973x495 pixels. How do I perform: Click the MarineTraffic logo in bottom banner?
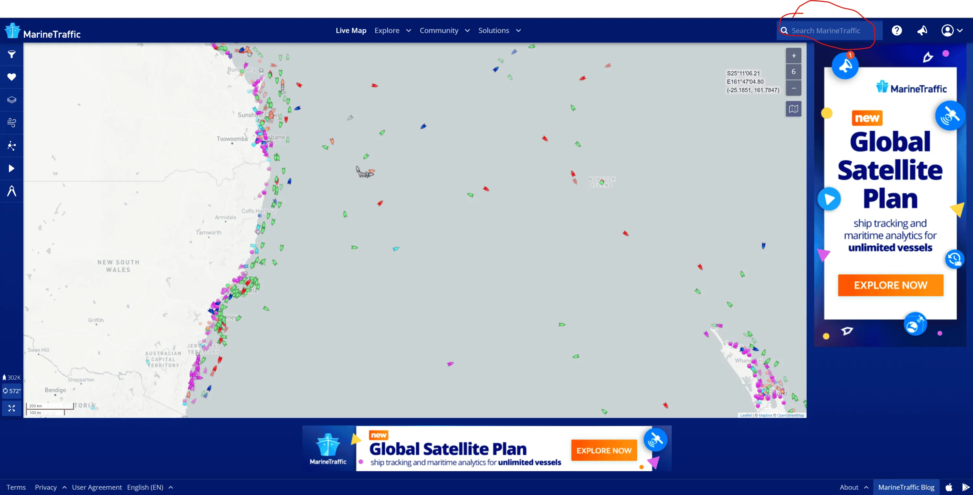[328, 449]
